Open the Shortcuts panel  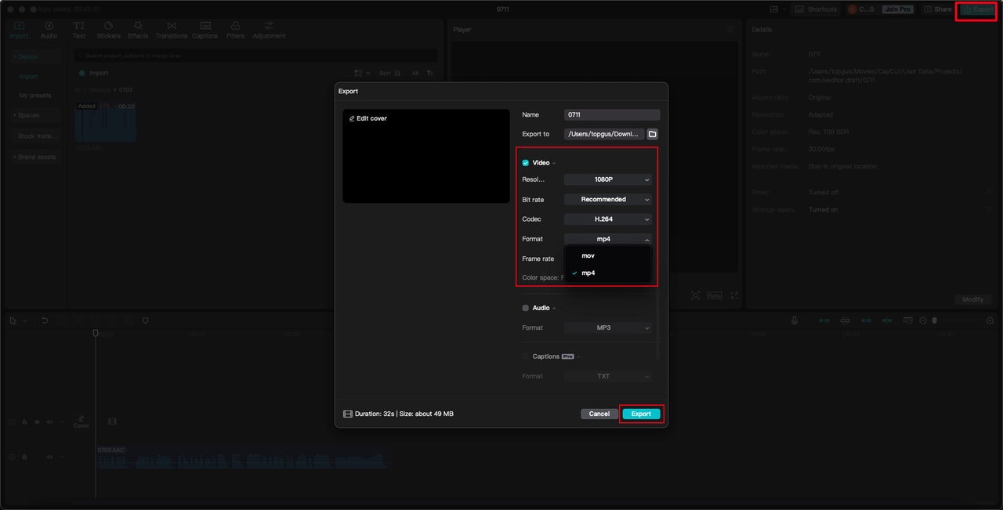coord(816,9)
